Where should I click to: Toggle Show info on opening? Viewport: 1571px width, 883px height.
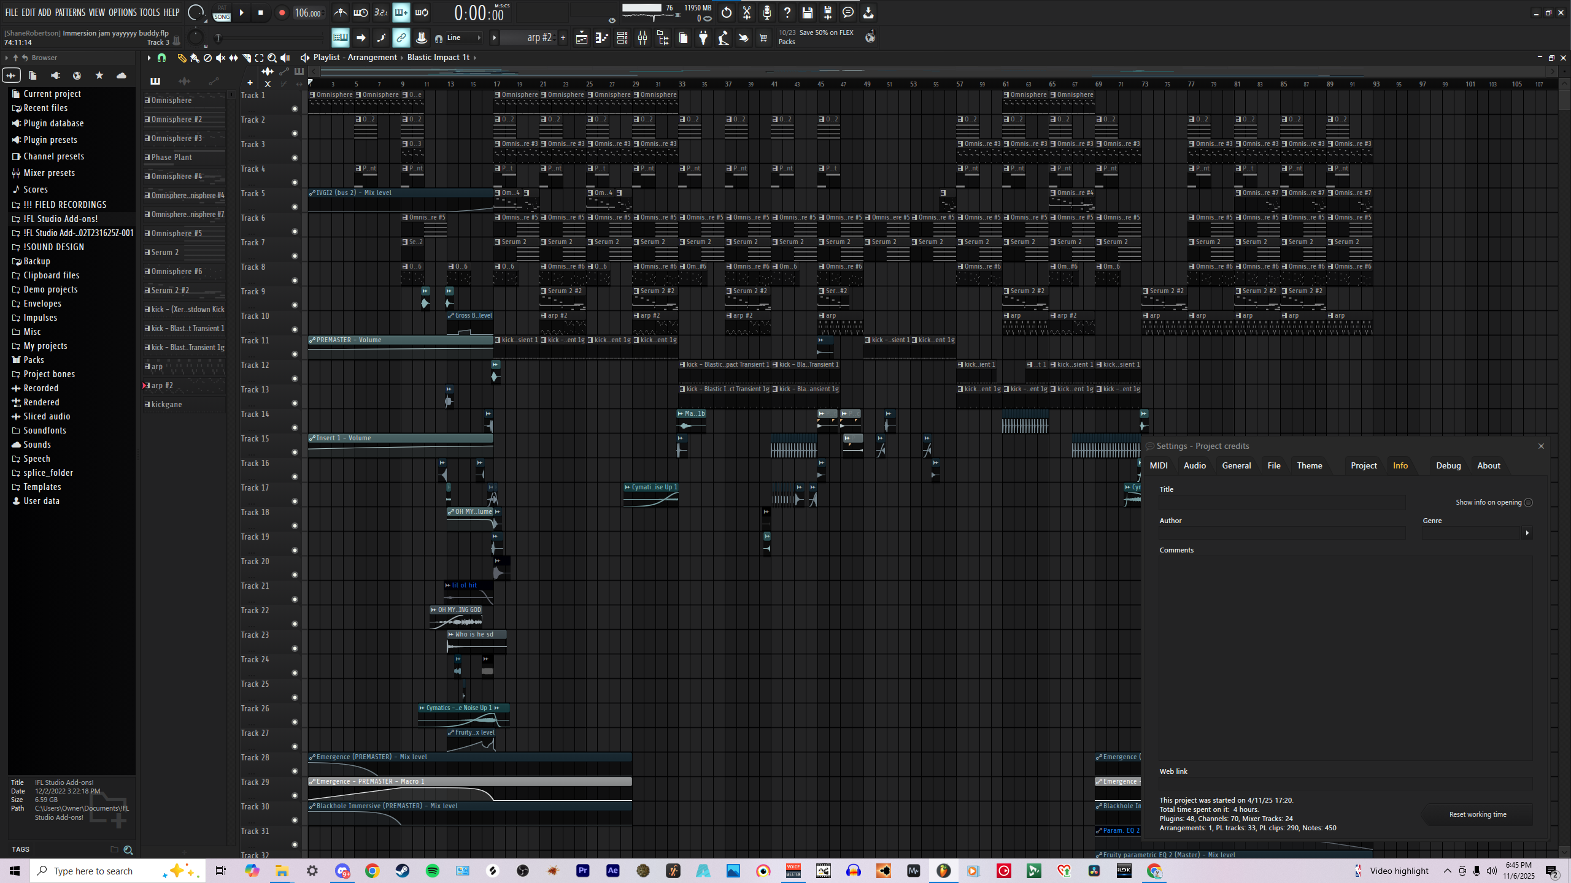(x=1529, y=502)
